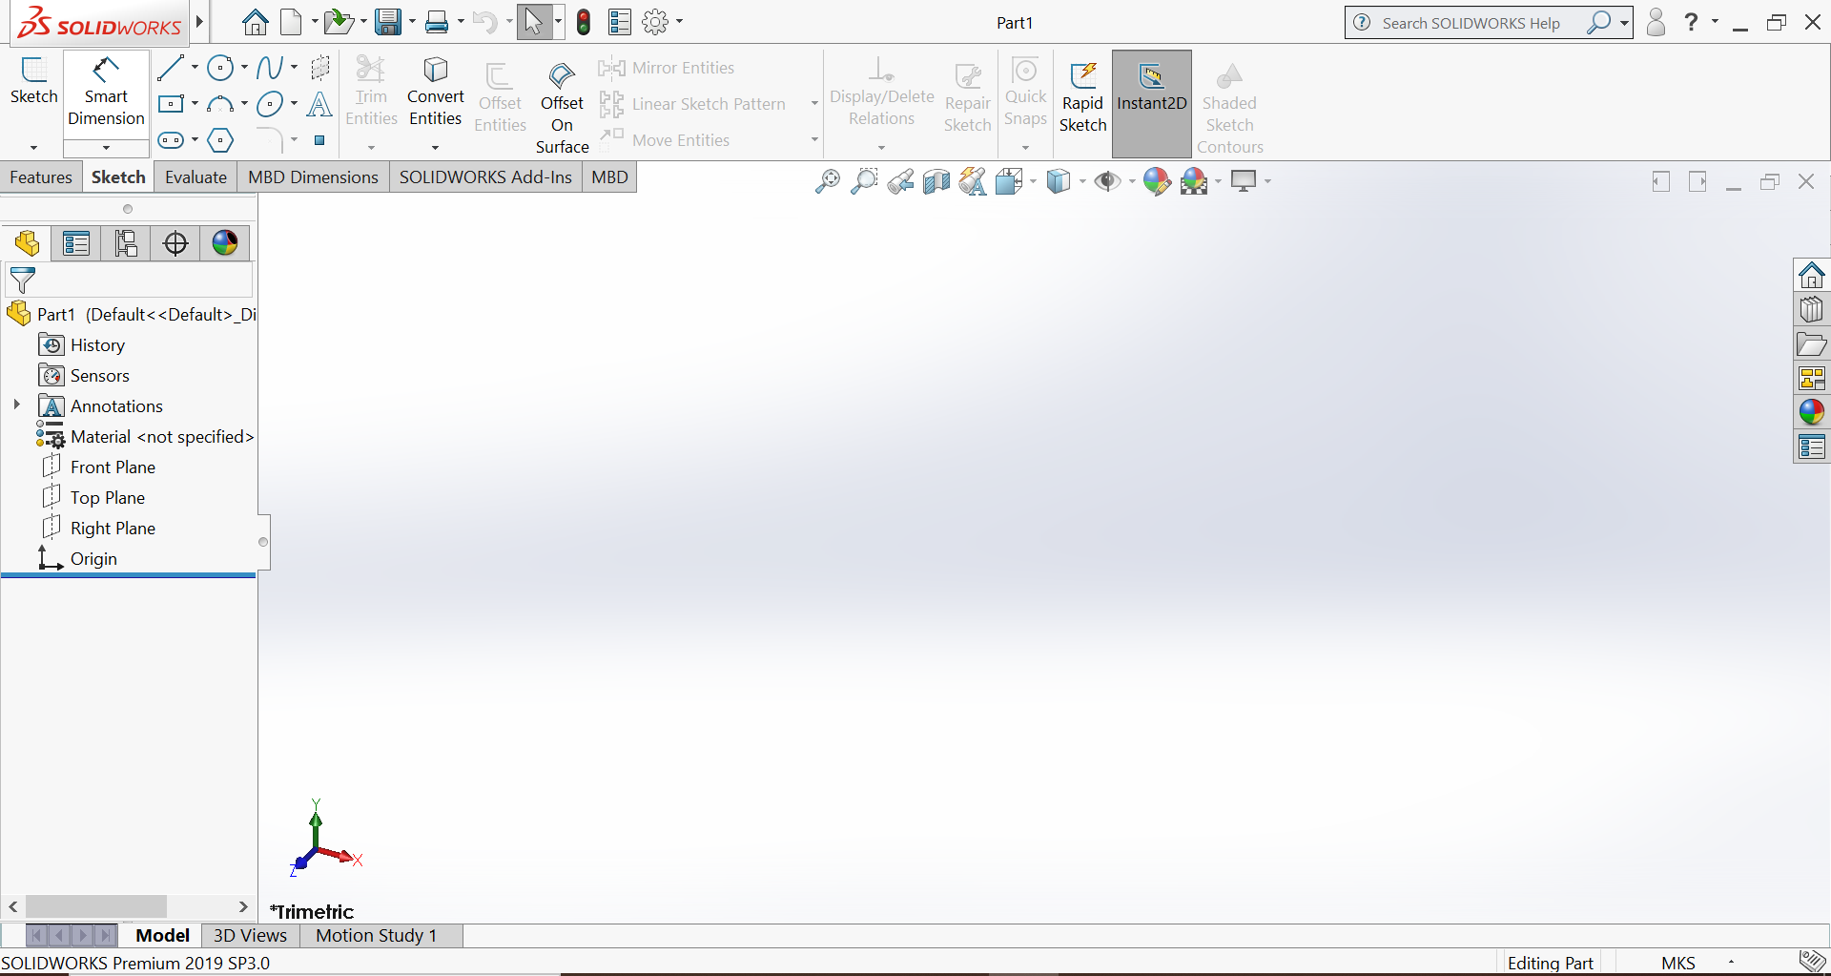
Task: Activate Zoom to Area
Action: [863, 180]
